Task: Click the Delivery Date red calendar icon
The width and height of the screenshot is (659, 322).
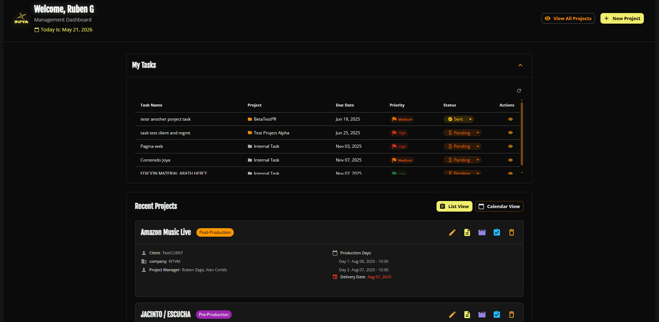Action: (x=335, y=277)
